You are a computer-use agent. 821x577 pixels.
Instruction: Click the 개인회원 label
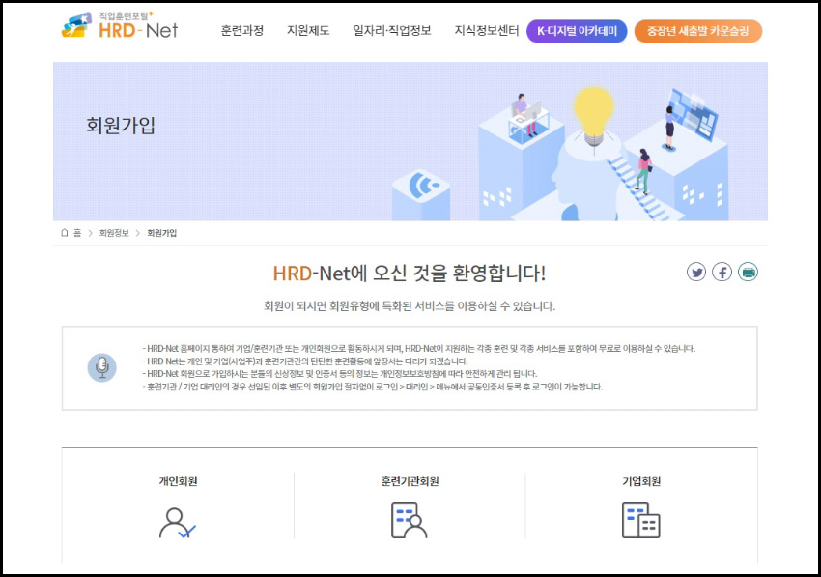coord(178,481)
